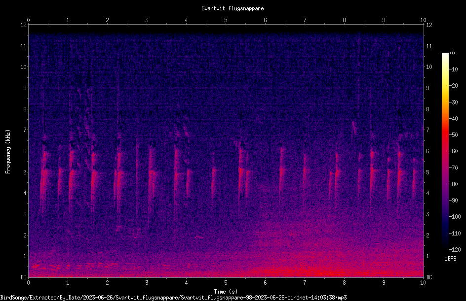Click '9' on the left frequency axis
The image size is (466, 301).
tap(25, 88)
